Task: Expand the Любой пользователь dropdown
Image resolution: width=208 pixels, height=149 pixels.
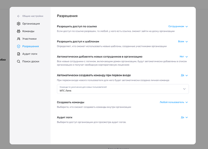Action: [x=173, y=102]
